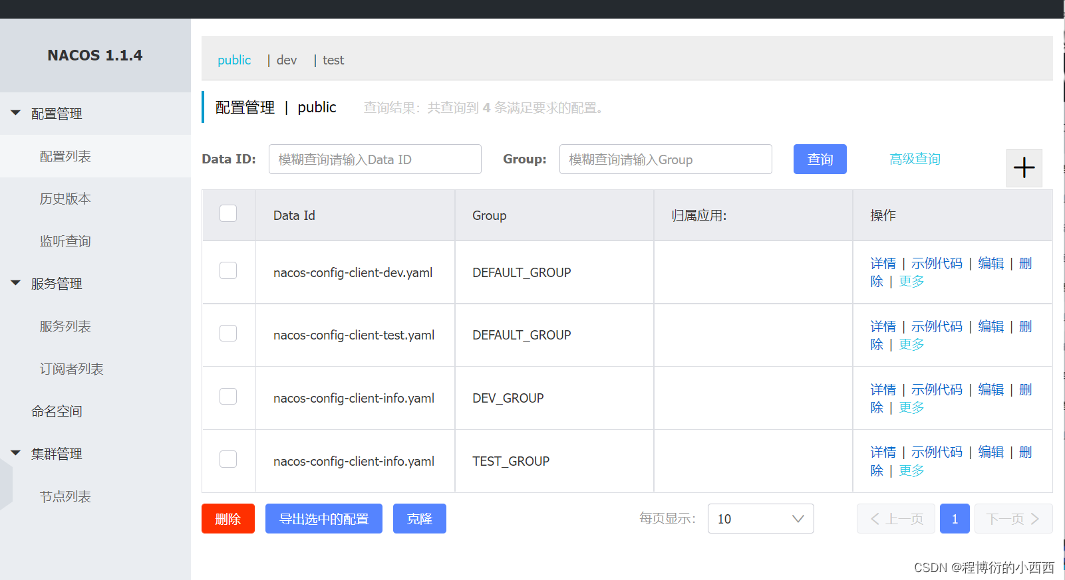
Task: Select the DEV_GROUP row checkbox
Action: coord(228,396)
